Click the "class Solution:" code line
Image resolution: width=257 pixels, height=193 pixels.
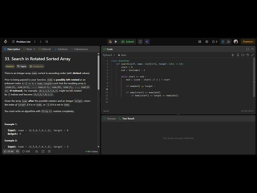120,61
